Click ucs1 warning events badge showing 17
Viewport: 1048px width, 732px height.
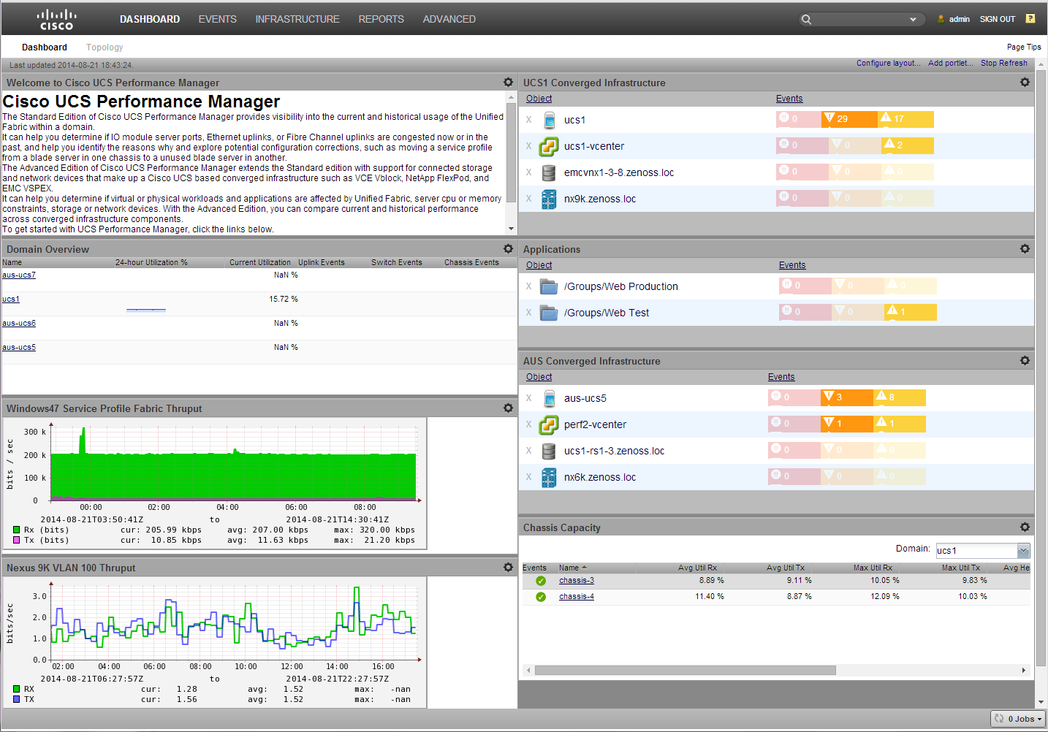coord(905,119)
